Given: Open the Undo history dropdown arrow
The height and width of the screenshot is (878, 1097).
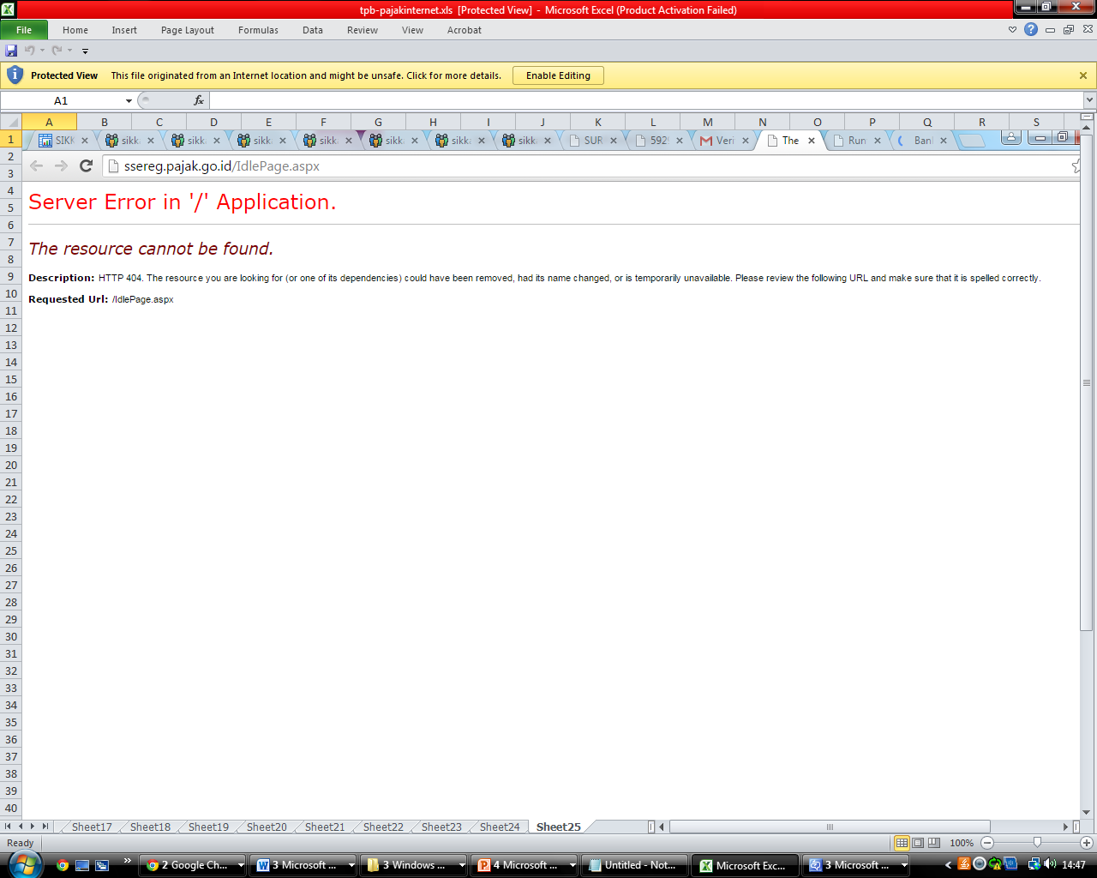Looking at the screenshot, I should coord(42,51).
